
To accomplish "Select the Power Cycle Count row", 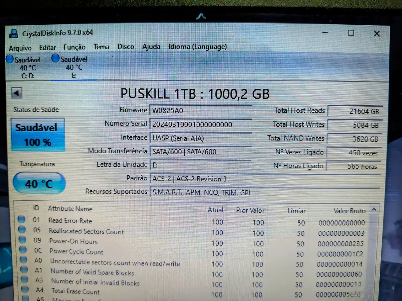I will tap(192, 252).
